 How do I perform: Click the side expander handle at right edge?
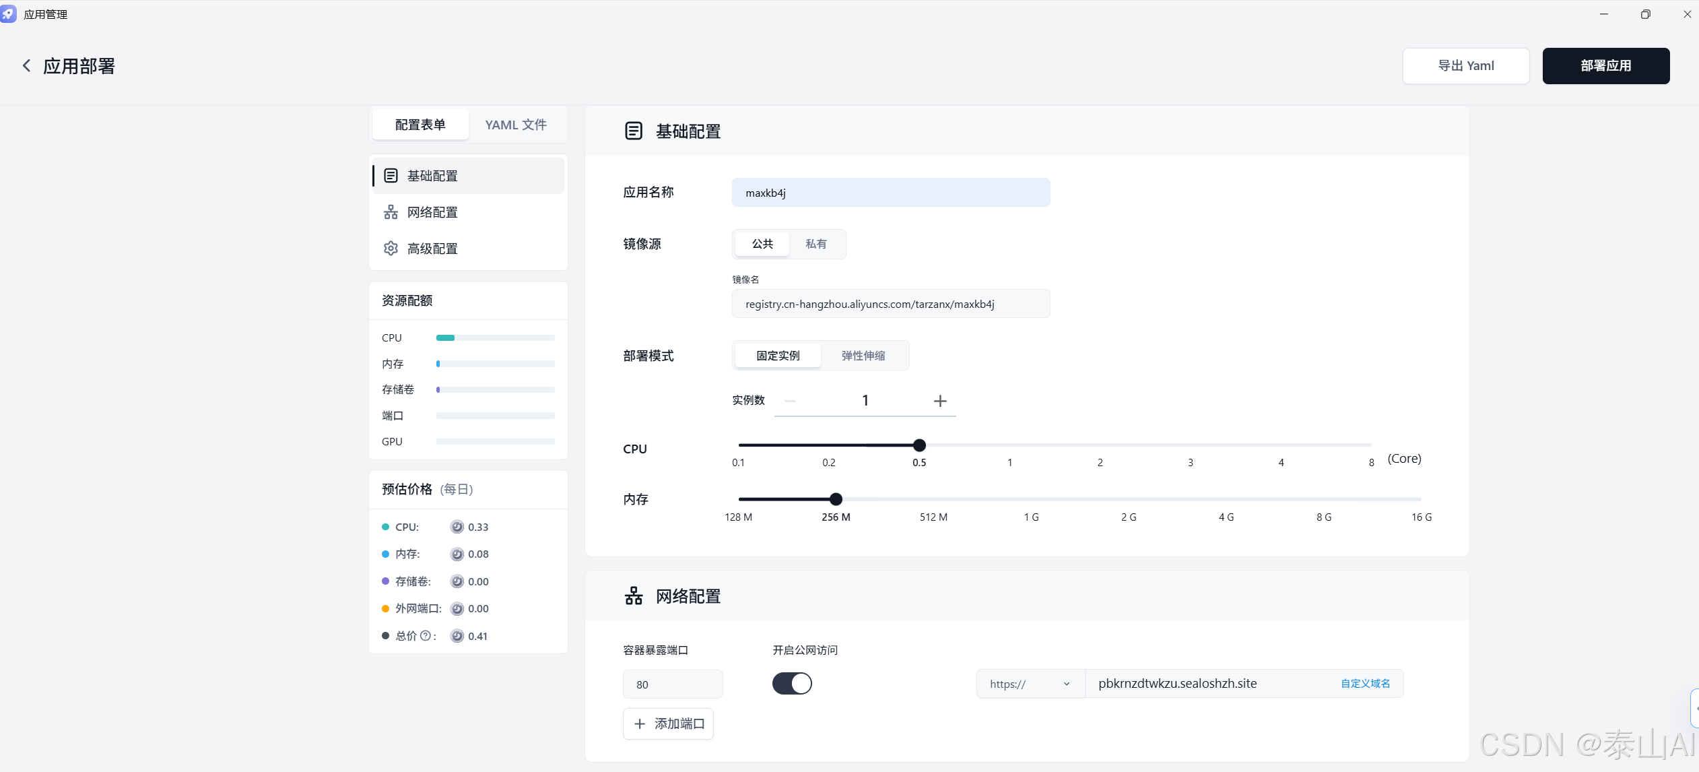click(1694, 708)
